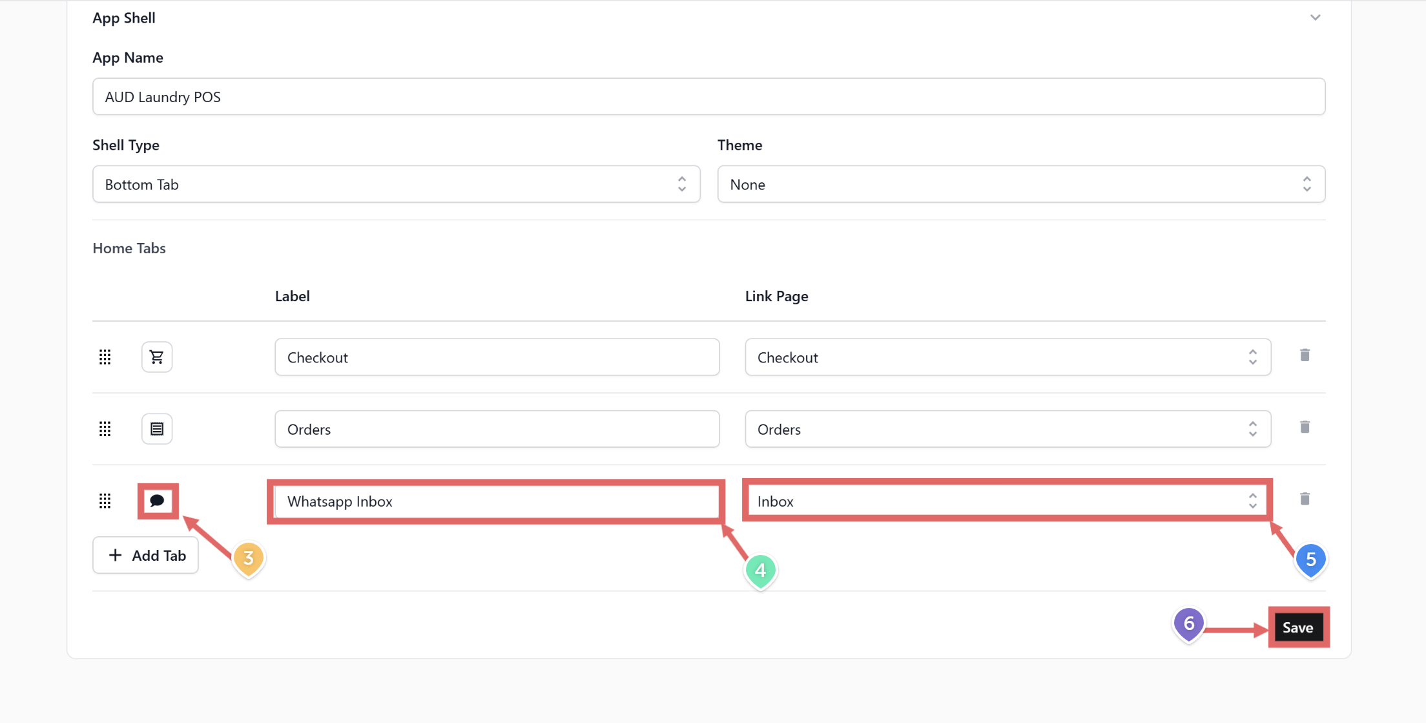Click the Add Tab button

click(x=146, y=555)
